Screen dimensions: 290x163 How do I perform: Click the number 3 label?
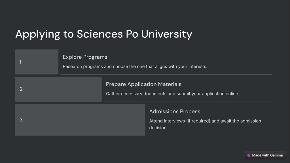(x=21, y=120)
